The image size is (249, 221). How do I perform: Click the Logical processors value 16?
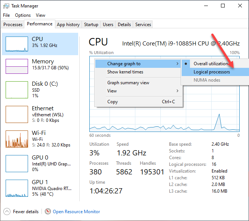[214, 164]
